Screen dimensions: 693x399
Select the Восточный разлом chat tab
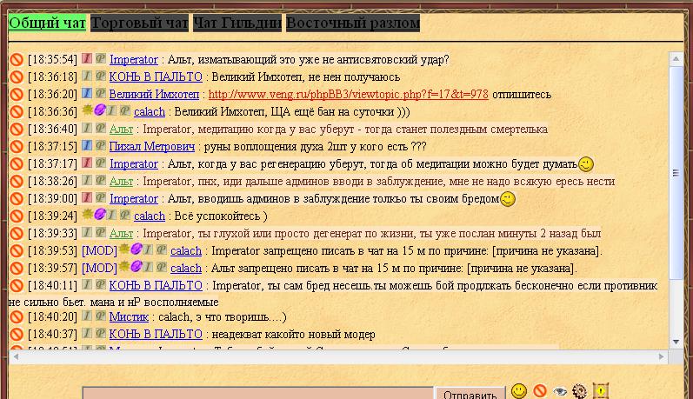[x=353, y=23]
